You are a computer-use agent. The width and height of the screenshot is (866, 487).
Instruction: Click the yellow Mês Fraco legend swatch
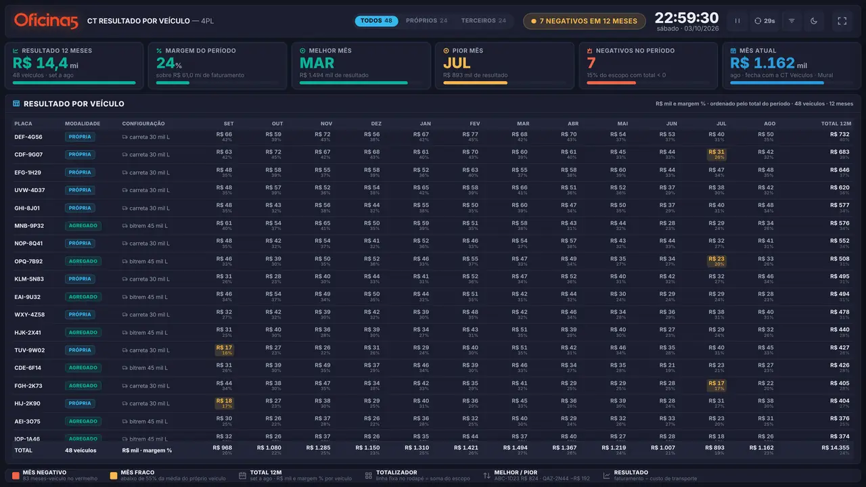(x=114, y=476)
